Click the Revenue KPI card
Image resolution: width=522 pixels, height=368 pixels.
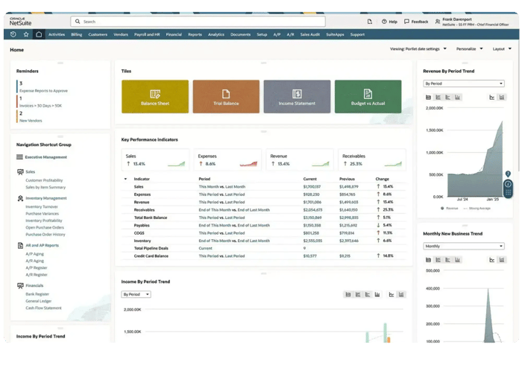pyautogui.click(x=300, y=160)
